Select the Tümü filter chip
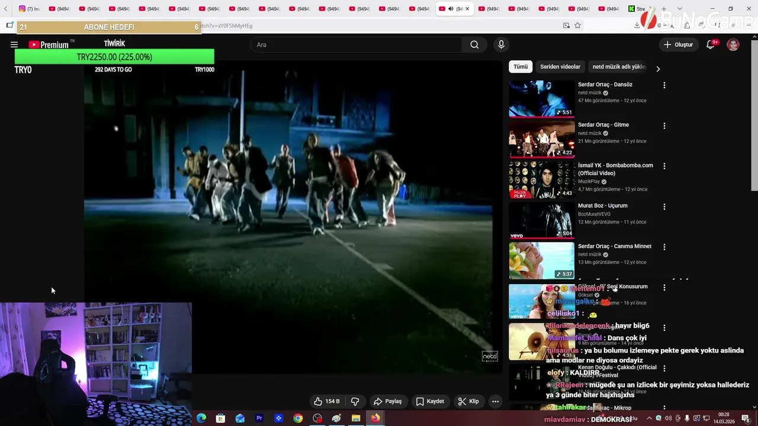Viewport: 758px width, 426px height. (x=521, y=67)
